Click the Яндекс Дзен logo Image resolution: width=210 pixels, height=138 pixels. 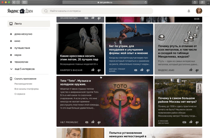click(x=20, y=11)
